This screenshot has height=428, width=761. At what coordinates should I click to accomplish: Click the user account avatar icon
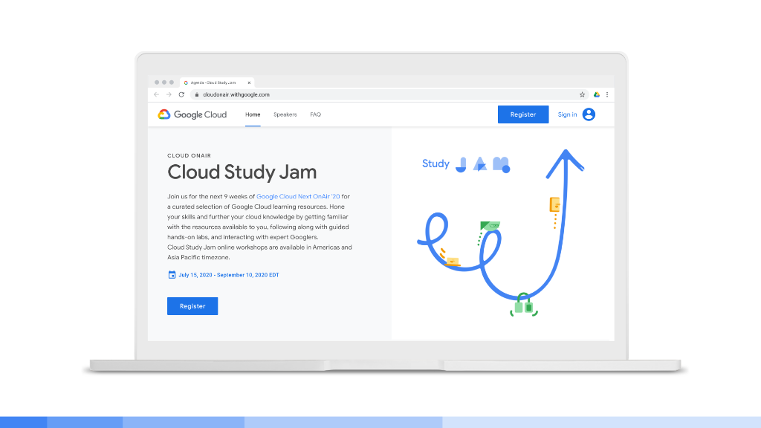(x=589, y=114)
